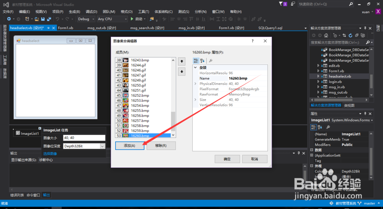The height and width of the screenshot is (209, 383).
Task: Click the new project toolbar icon
Action: (27, 19)
